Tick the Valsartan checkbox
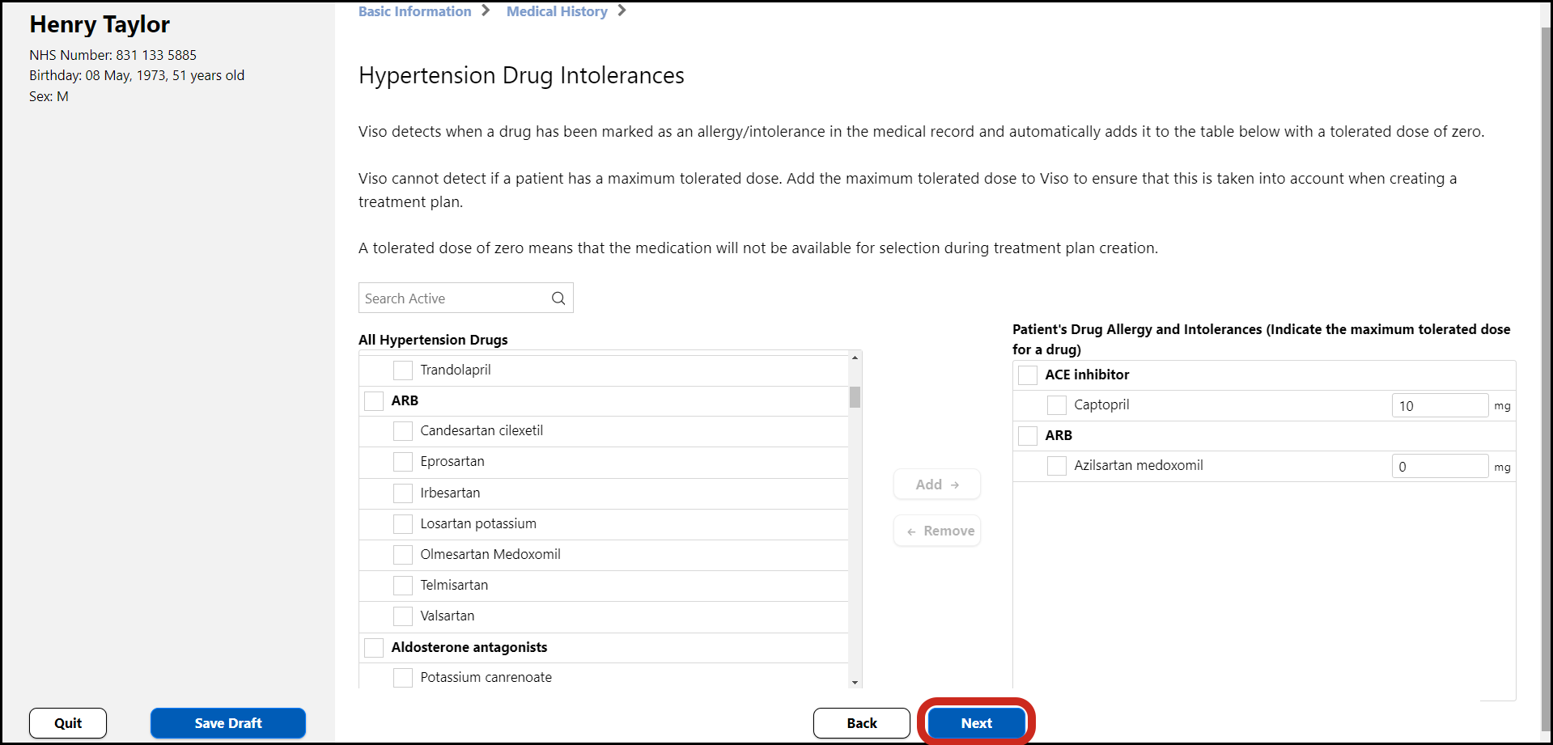Screen dimensions: 1553x745 coord(403,616)
